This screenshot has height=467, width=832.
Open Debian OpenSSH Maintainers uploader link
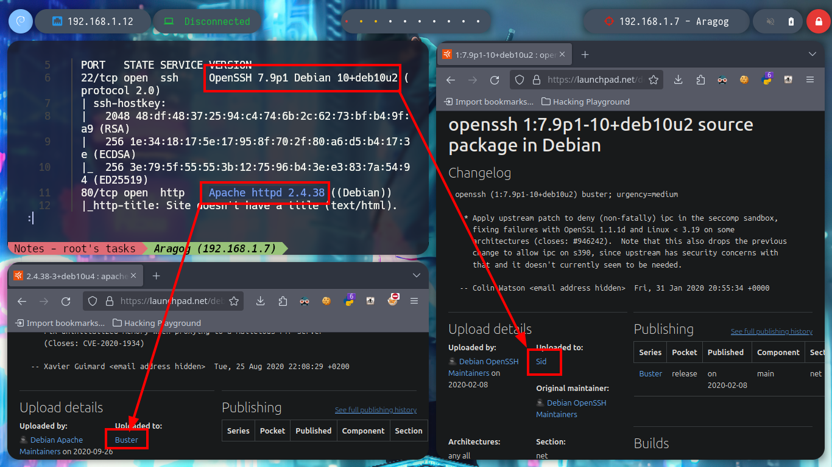[484, 367]
